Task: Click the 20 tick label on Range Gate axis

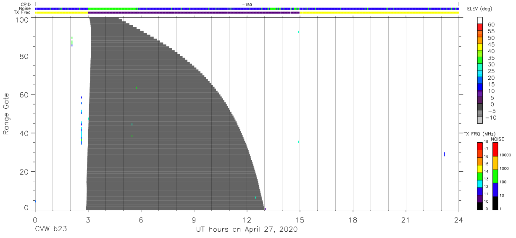Action: pos(25,172)
